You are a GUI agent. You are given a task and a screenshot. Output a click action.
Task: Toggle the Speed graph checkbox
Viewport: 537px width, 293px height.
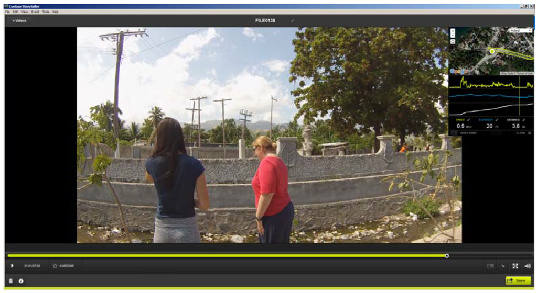coord(468,120)
